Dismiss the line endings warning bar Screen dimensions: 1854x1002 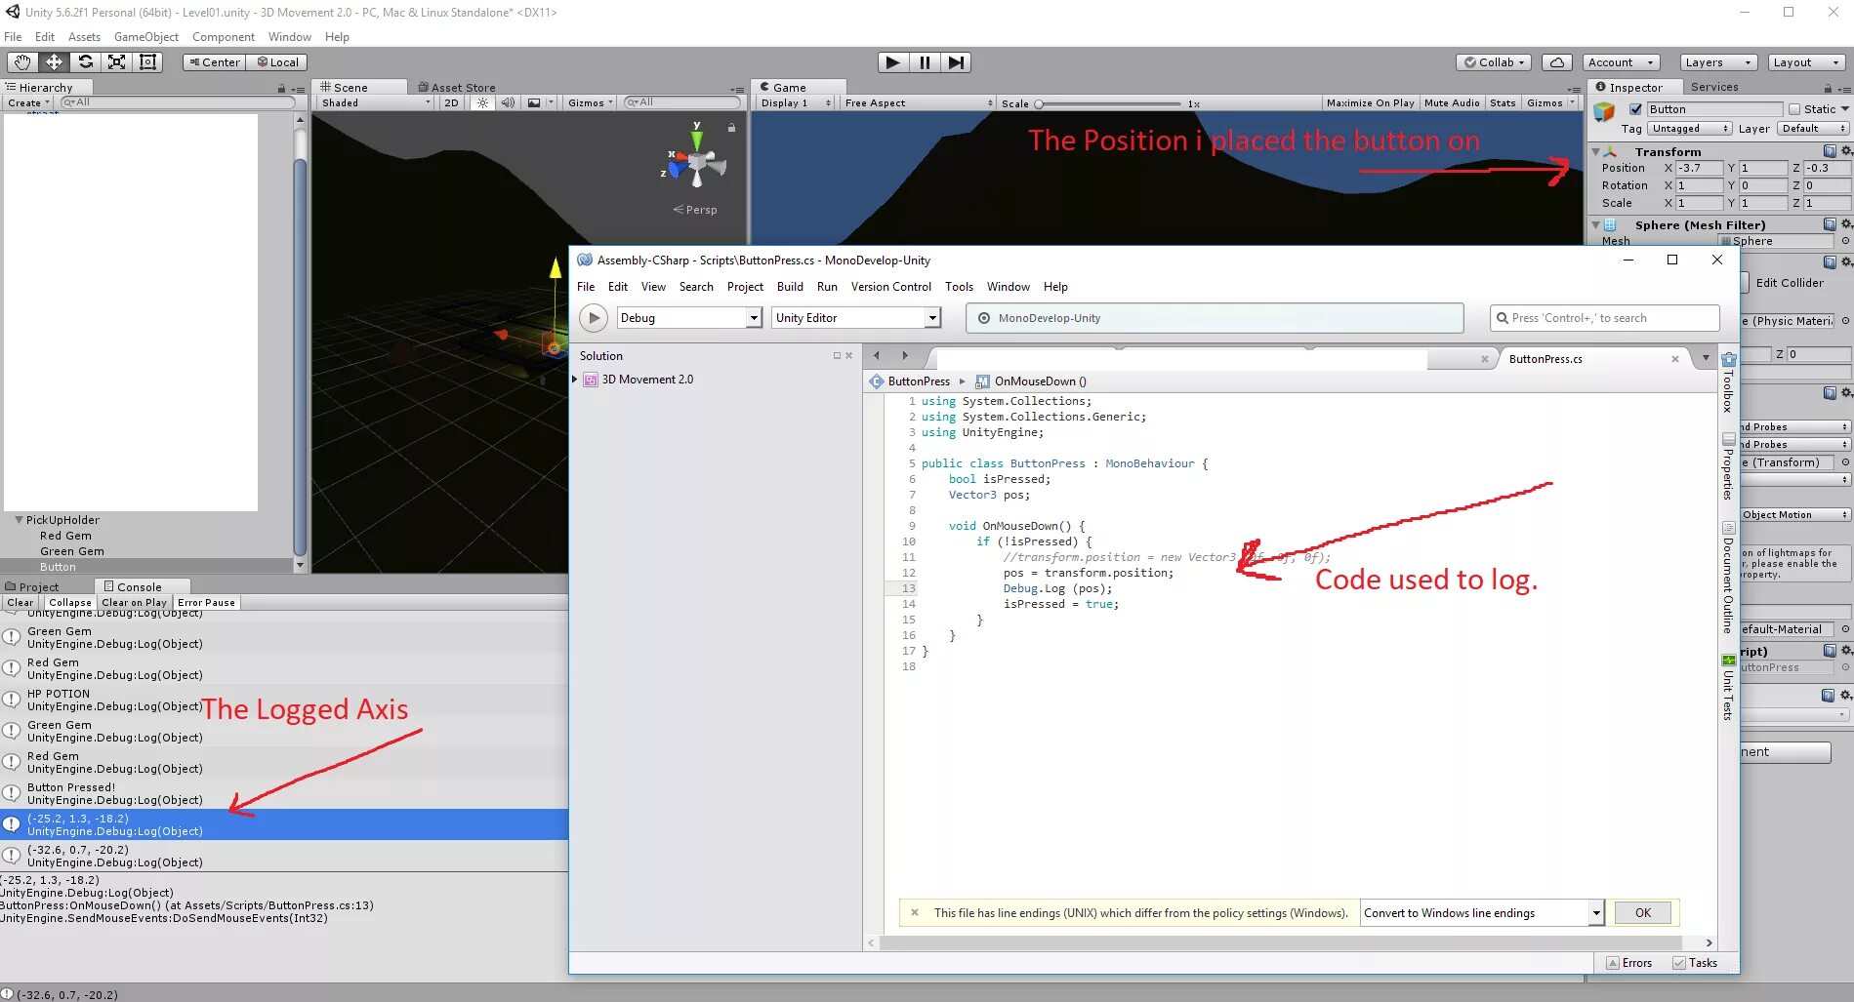coord(915,913)
